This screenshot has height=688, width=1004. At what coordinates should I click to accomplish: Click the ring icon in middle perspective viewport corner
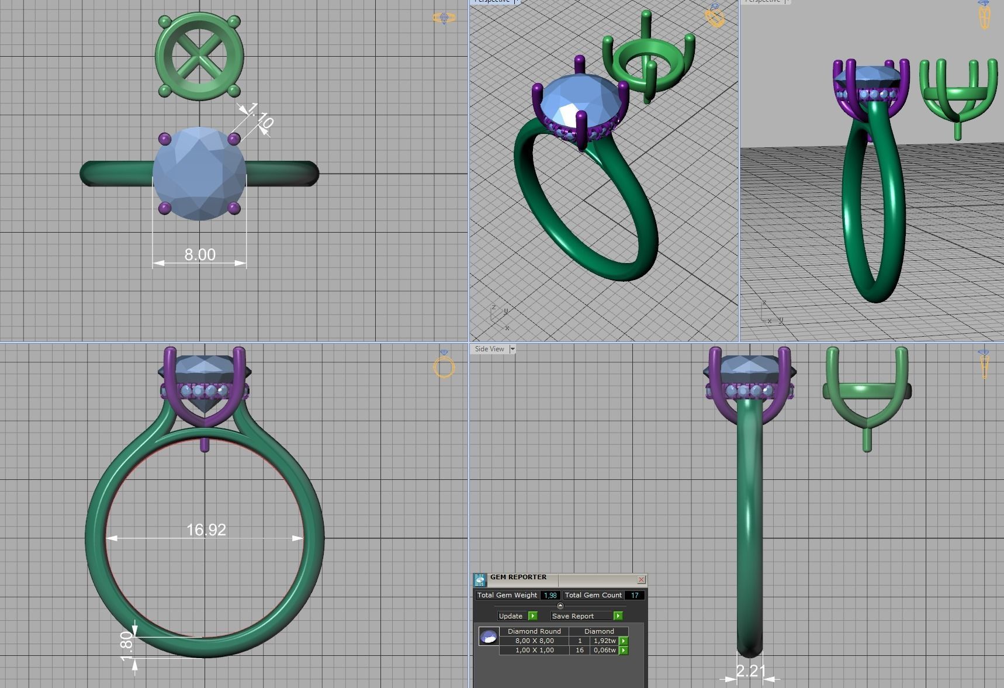pos(715,16)
